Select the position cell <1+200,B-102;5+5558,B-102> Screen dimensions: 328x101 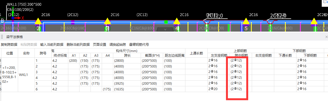point(10,75)
